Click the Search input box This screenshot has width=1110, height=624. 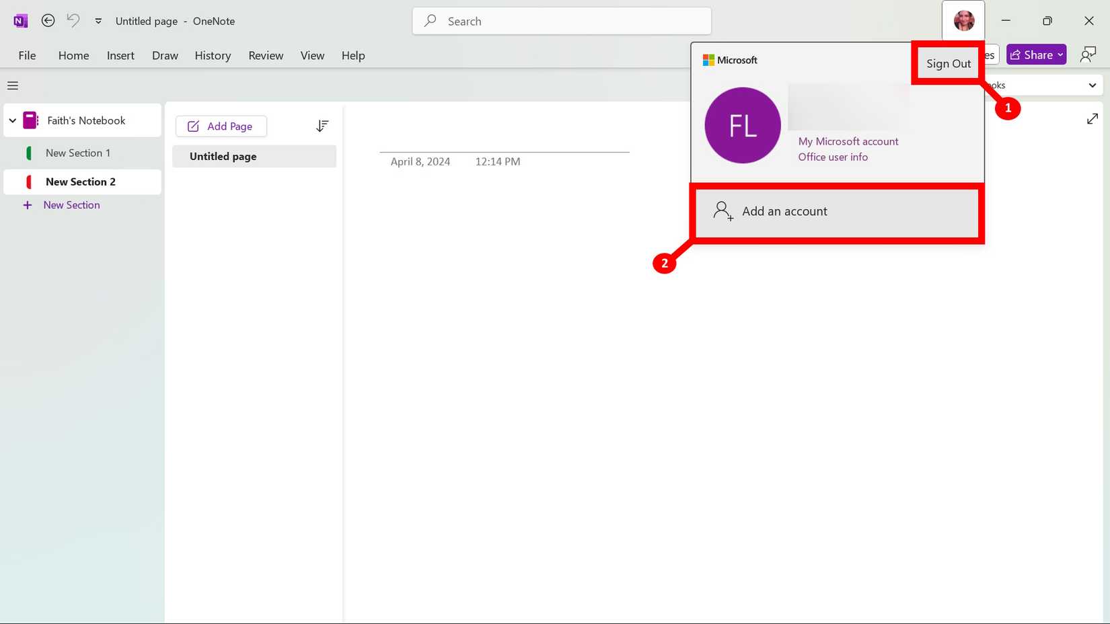[x=562, y=22]
